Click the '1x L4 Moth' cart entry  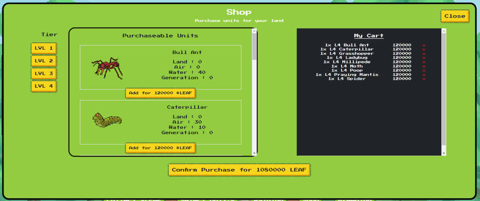[x=347, y=66]
